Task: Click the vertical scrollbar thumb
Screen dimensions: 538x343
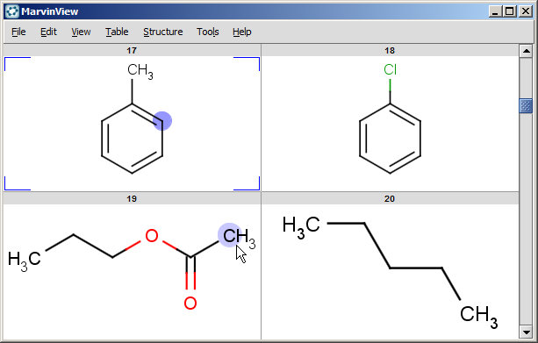Action: point(526,105)
